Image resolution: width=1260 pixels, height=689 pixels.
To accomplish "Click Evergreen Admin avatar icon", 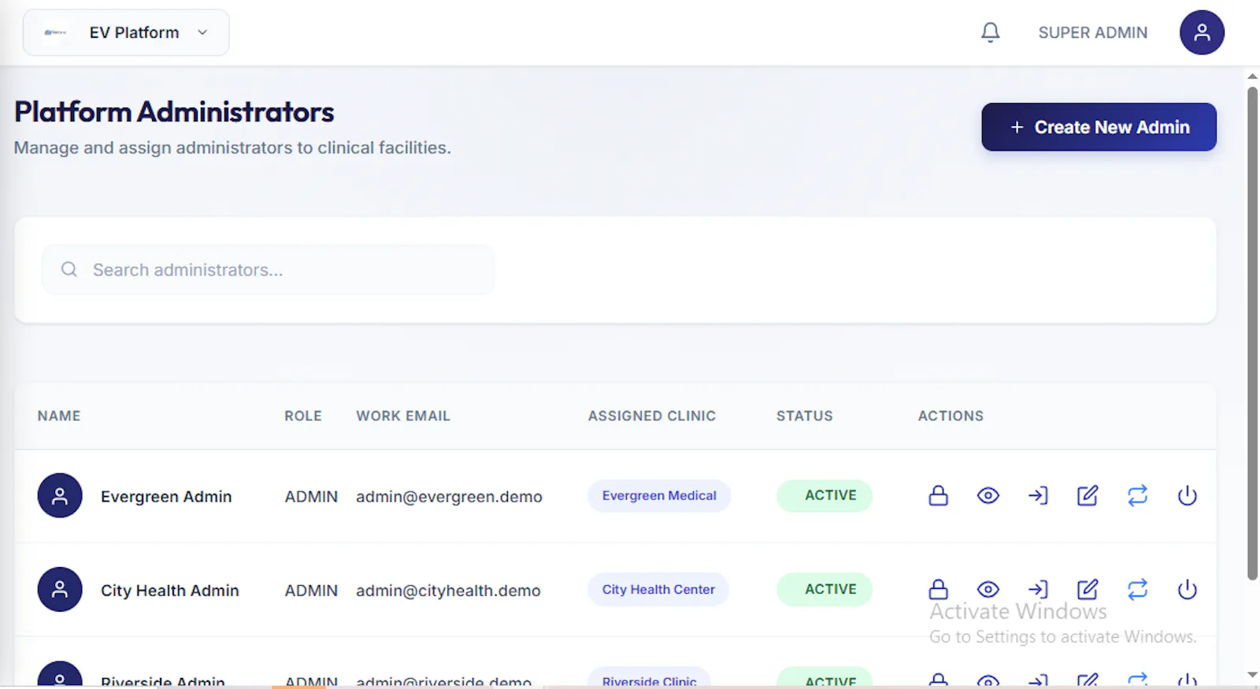I will click(x=60, y=495).
